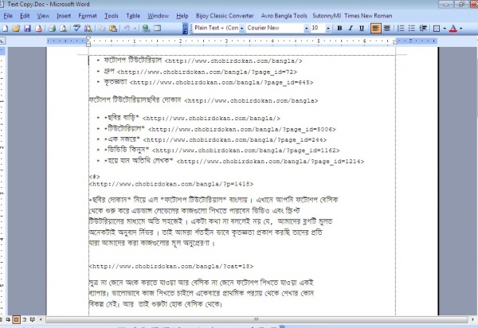
Task: Switch to Web Layout view
Action: 8,319
